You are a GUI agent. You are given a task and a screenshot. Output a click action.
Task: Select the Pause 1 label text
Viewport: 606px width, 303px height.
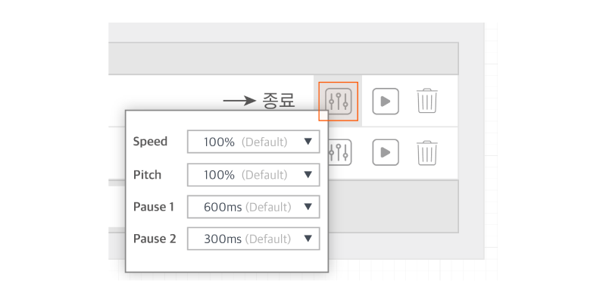point(154,207)
